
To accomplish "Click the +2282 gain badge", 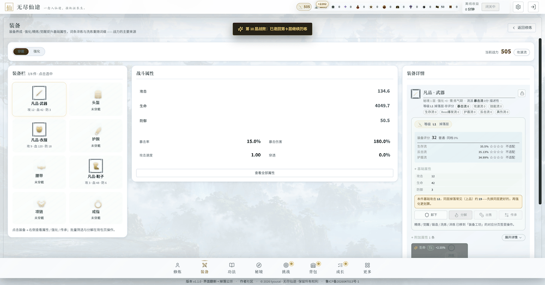I will (x=322, y=4).
